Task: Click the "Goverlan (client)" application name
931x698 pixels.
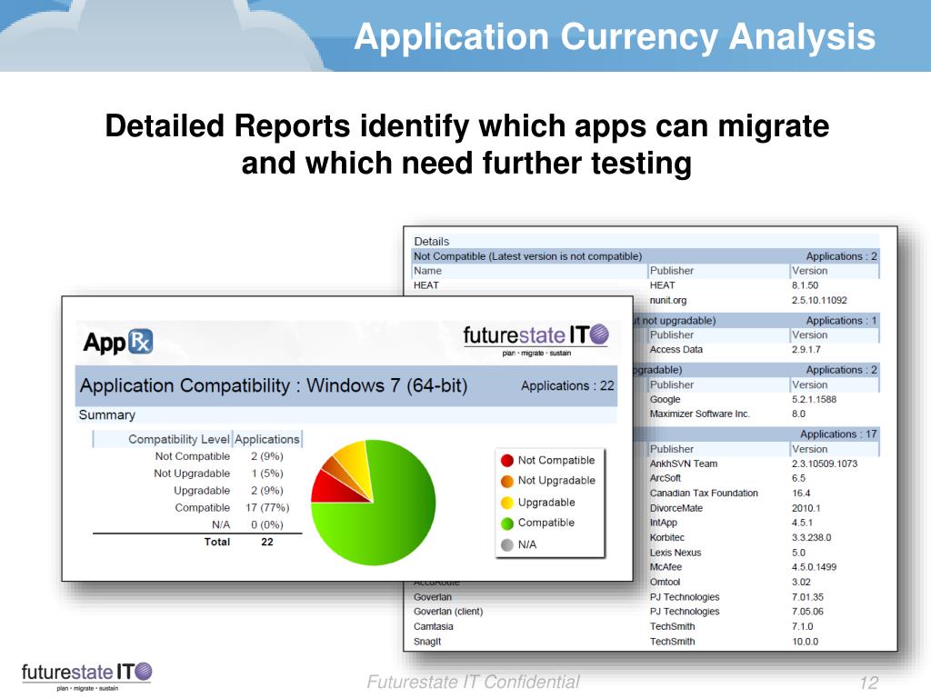Action: 448,612
